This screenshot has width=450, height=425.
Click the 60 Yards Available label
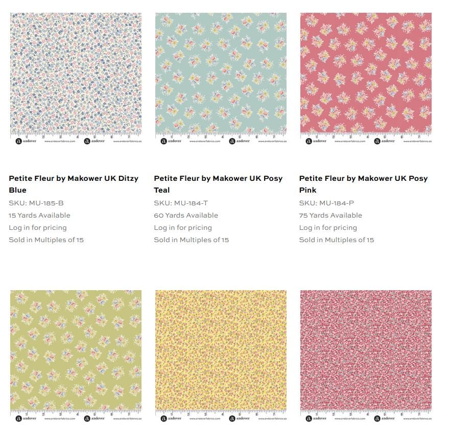point(186,215)
